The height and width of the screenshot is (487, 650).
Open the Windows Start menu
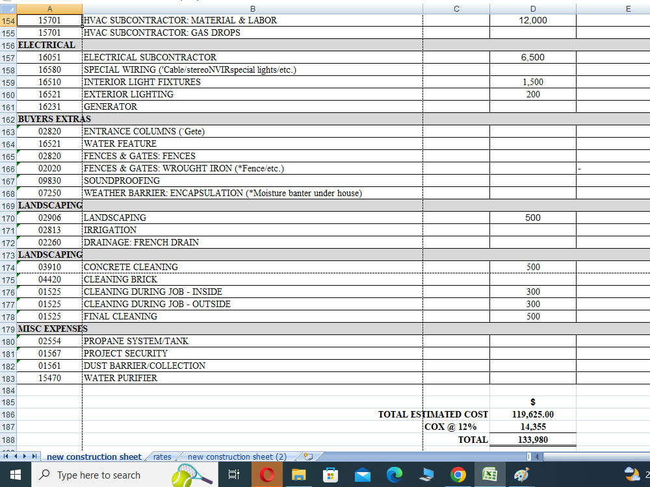click(16, 475)
